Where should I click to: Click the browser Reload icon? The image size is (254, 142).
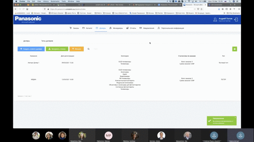(24, 9)
